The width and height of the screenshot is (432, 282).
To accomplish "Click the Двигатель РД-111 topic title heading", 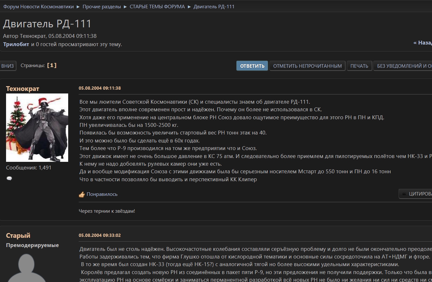I will pos(47,24).
